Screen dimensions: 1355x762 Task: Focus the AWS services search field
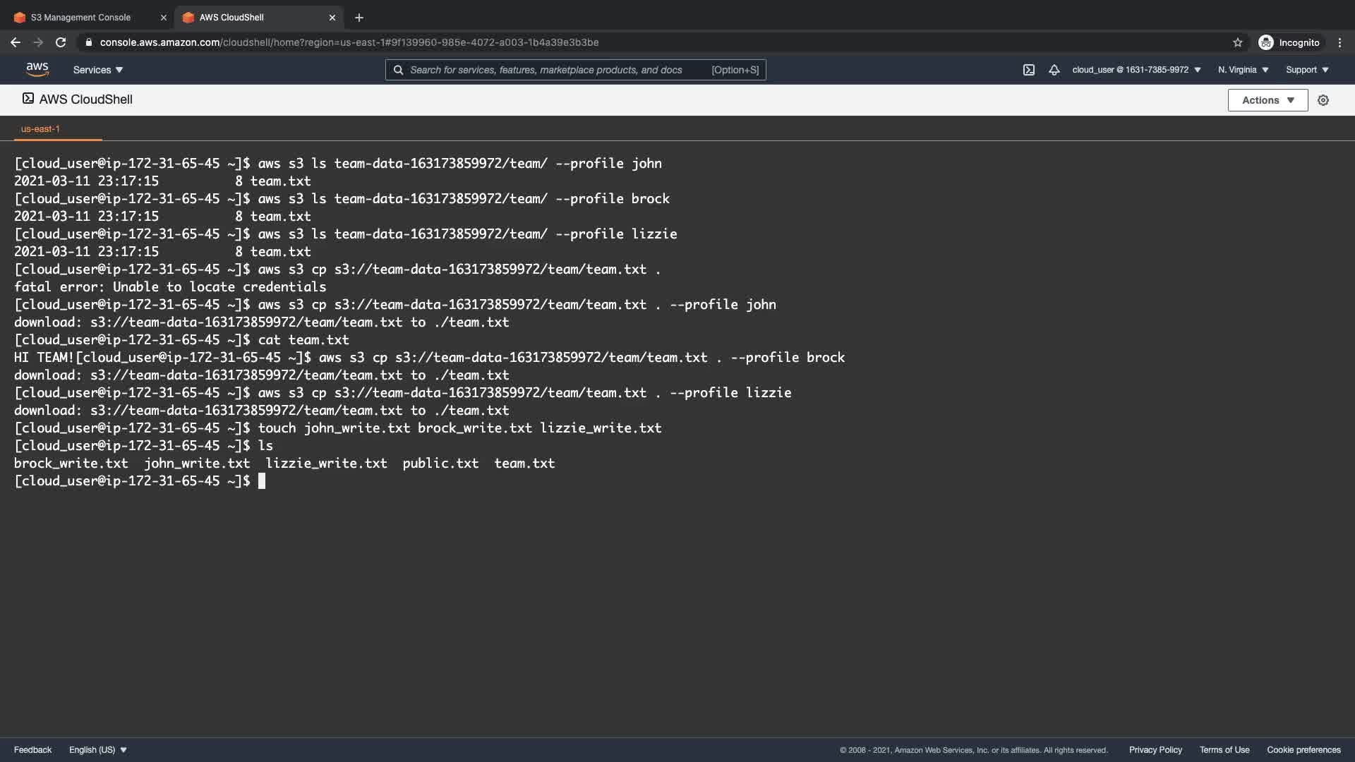[558, 70]
